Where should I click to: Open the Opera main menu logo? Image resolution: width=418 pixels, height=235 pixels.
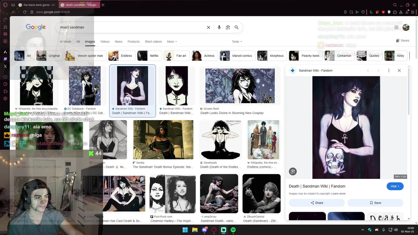coord(5,5)
